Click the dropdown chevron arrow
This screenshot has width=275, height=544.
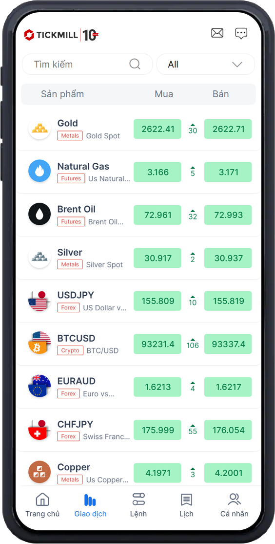pyautogui.click(x=237, y=65)
